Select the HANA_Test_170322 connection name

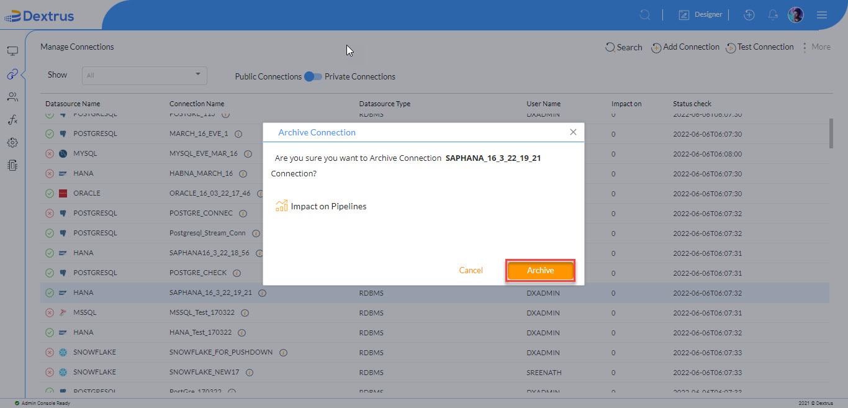tap(201, 332)
